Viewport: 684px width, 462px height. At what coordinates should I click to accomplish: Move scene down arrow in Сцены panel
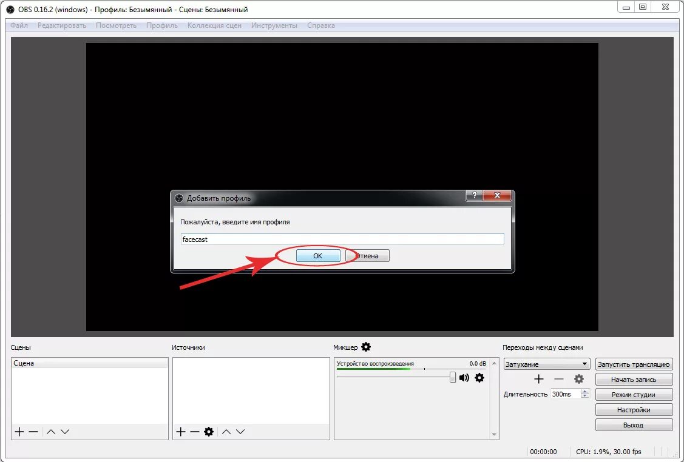point(65,432)
